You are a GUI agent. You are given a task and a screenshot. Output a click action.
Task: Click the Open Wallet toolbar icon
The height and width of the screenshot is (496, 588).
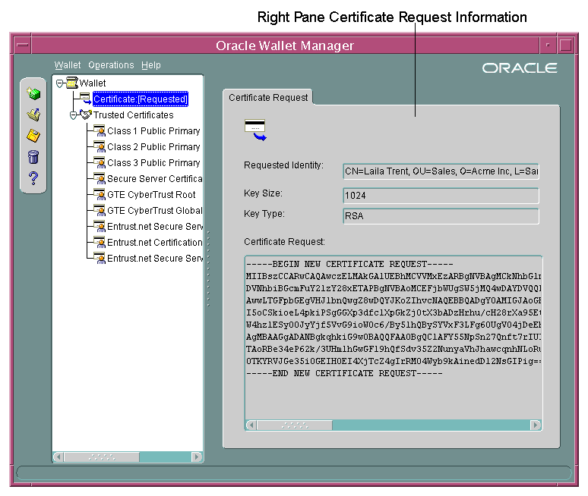[x=33, y=115]
